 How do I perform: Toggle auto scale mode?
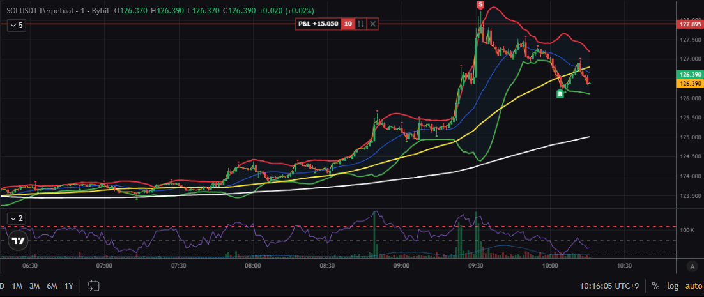pos(693,286)
